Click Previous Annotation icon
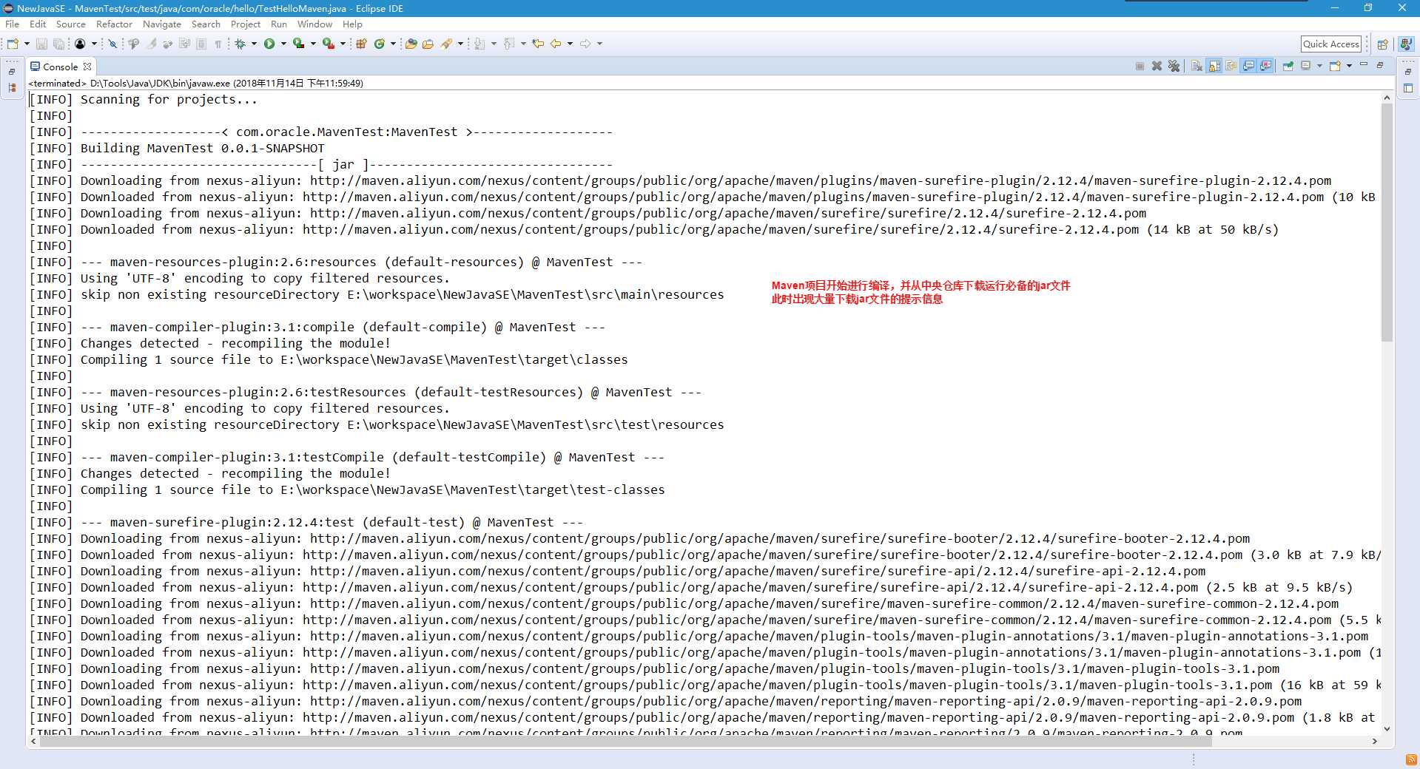Viewport: 1420px width, 769px height. point(509,44)
